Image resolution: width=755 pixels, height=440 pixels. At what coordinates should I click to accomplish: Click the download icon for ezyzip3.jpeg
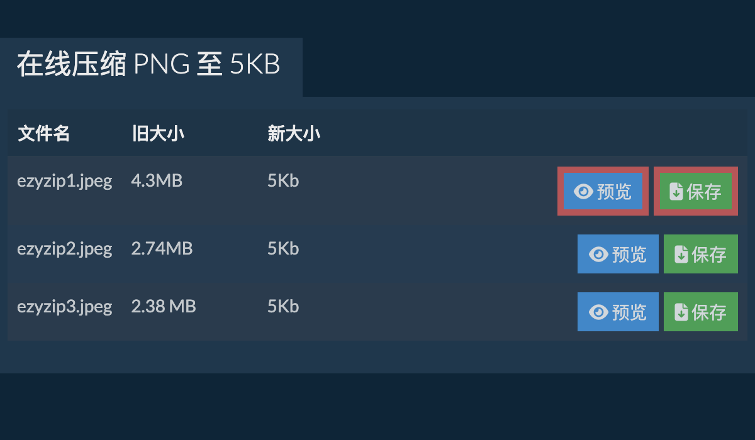click(x=681, y=312)
